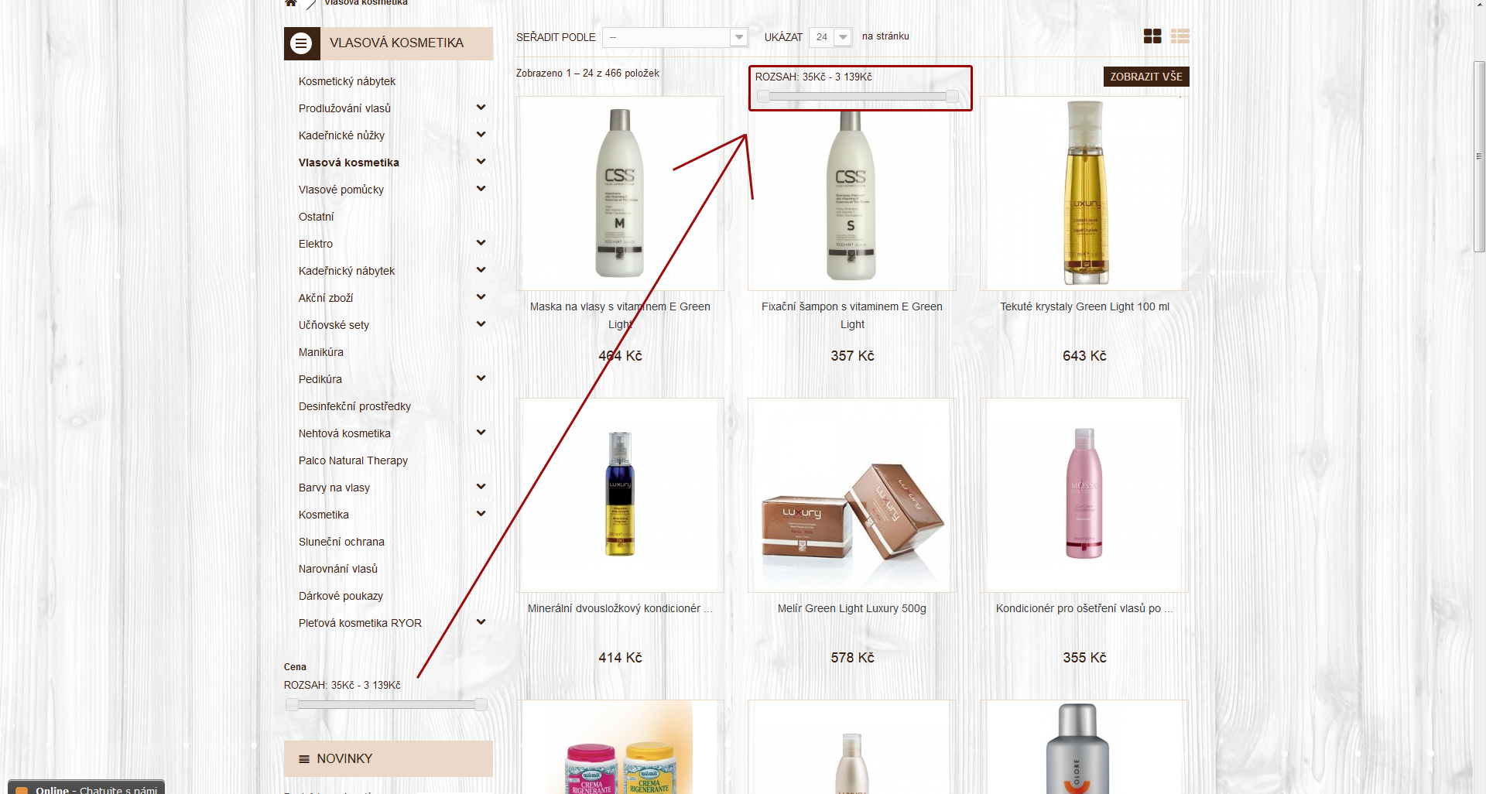The image size is (1486, 794).
Task: Open Kondicionér pro ošetření vlasů link
Action: click(x=1084, y=608)
